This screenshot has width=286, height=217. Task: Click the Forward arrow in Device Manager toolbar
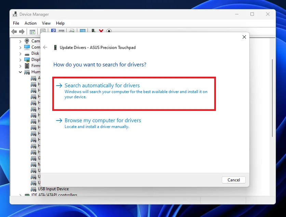point(22,31)
